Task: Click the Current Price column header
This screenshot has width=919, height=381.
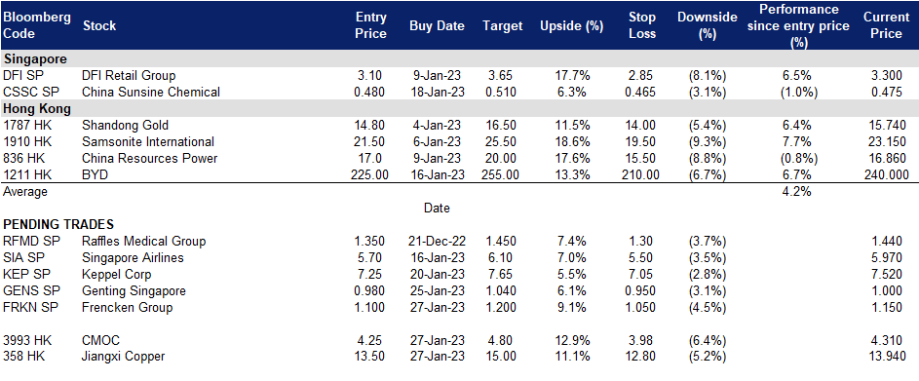Action: [x=886, y=25]
